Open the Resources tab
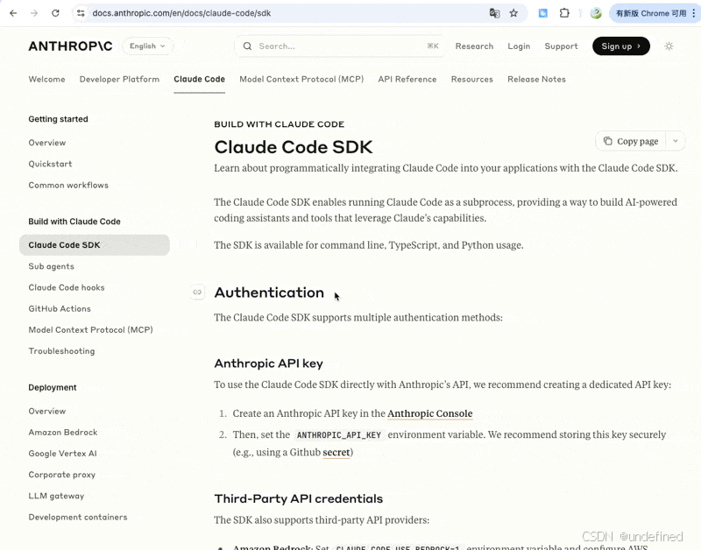This screenshot has width=701, height=550. click(472, 79)
